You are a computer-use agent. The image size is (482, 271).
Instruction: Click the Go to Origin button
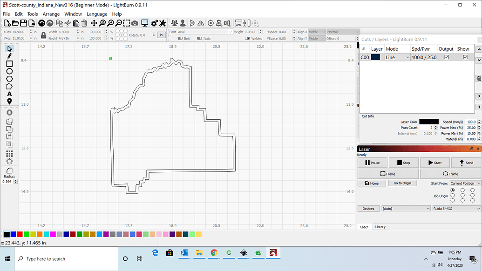(402, 183)
